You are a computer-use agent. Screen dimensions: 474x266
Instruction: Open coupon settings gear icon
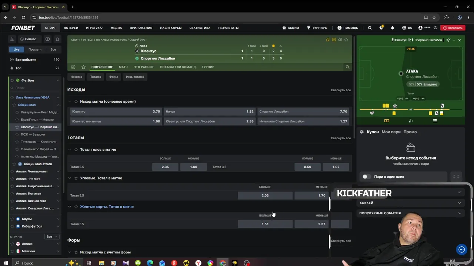coord(362,132)
